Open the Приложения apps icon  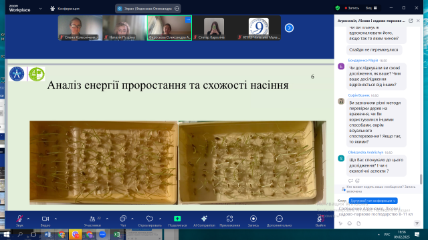point(230,221)
